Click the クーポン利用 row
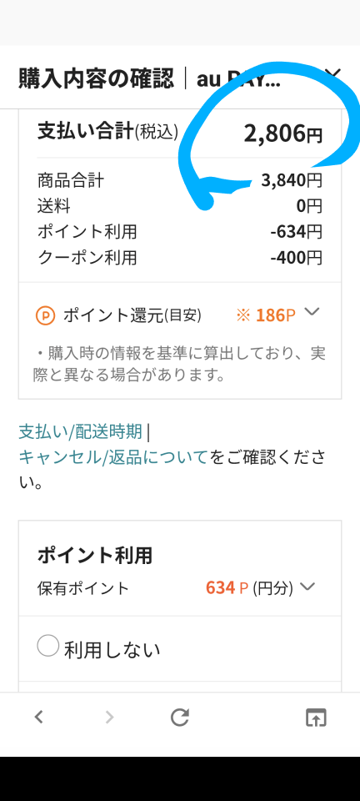Image resolution: width=360 pixels, height=801 pixels. (179, 258)
